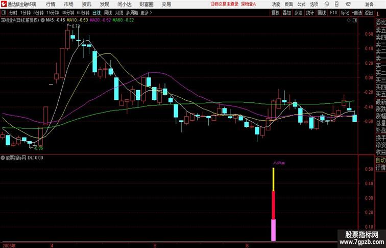Screen dimensions: 386x248
Task: Open the 问小达 menu
Action: point(124,4)
